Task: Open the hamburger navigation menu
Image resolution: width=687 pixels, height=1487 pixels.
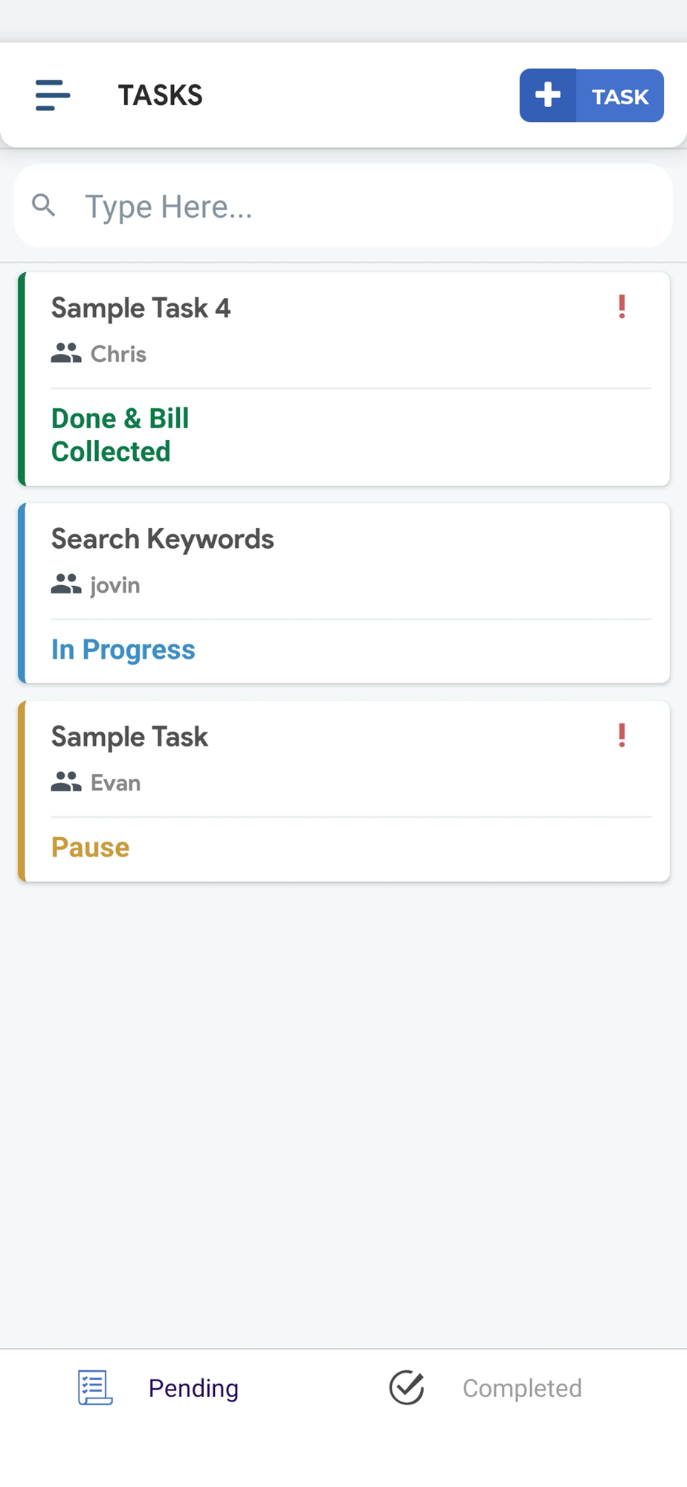Action: pos(53,95)
